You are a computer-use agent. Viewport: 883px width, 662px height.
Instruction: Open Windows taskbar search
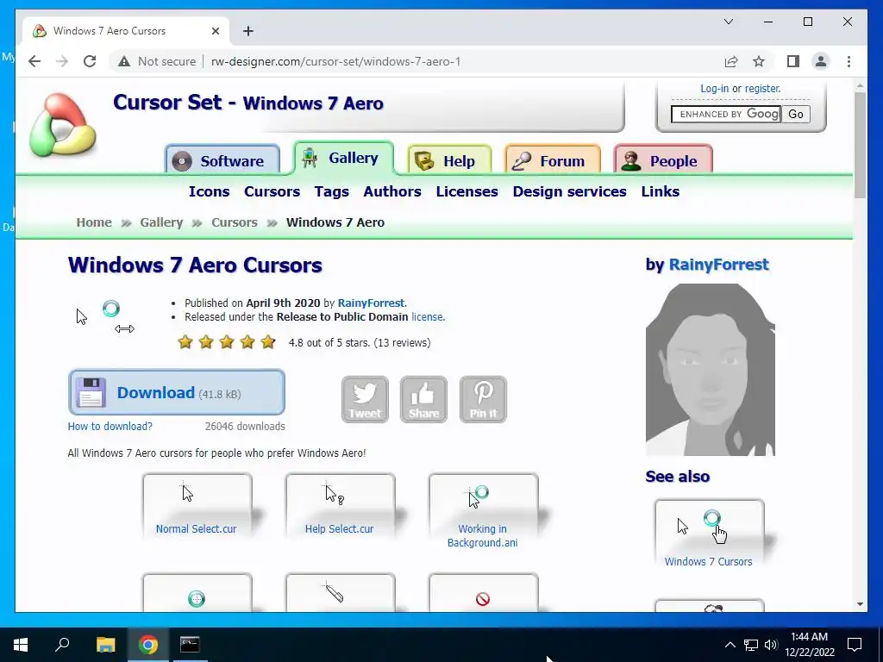62,645
